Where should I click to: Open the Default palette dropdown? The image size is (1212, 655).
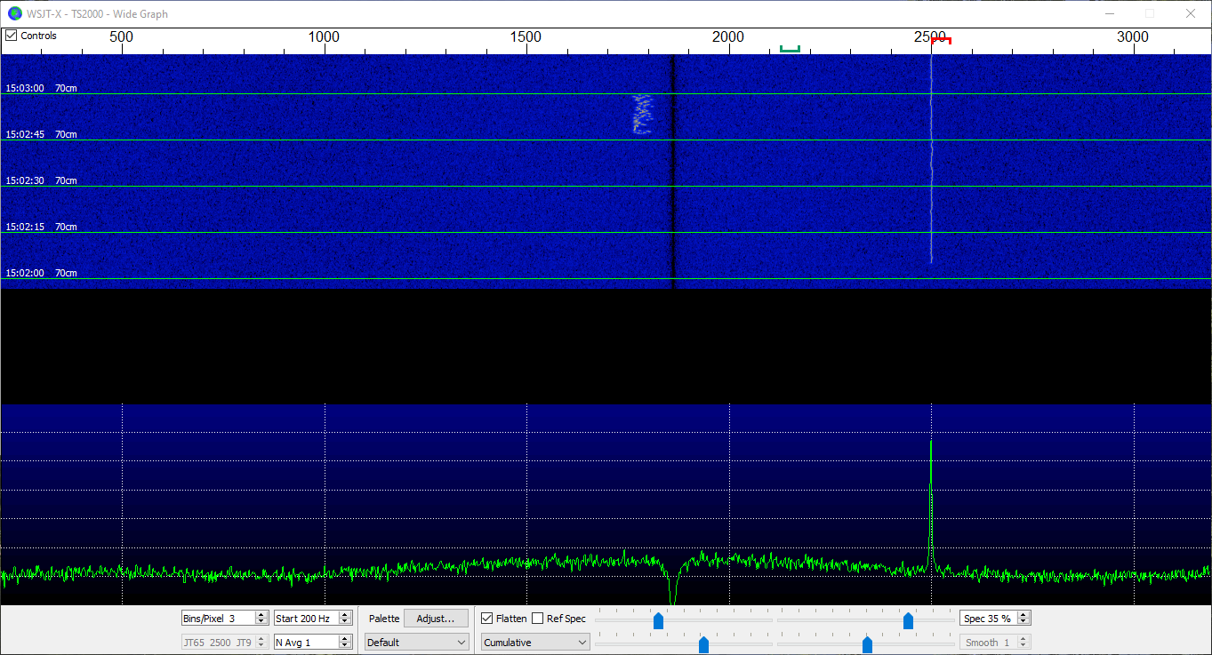(x=416, y=642)
